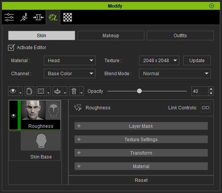Click the eye visibility toolbar icon
Viewport: 222px width, 193px height.
tap(13, 91)
